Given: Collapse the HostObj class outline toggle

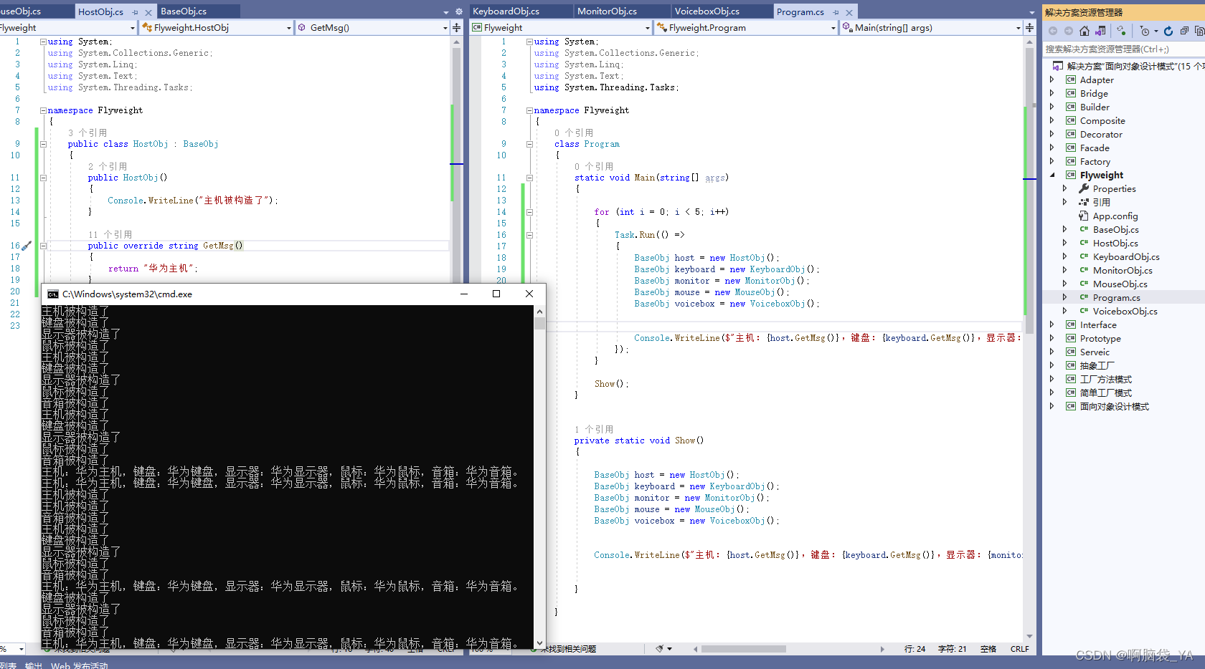Looking at the screenshot, I should click(x=43, y=144).
